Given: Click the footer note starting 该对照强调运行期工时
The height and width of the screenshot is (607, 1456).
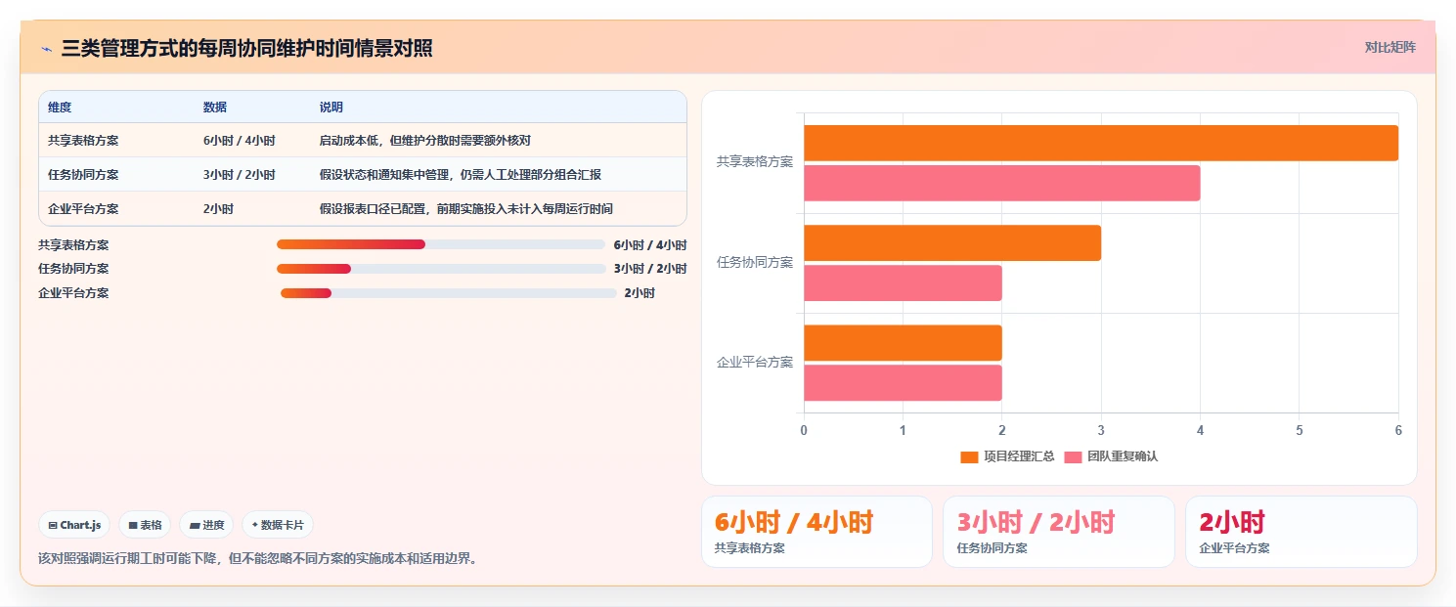Looking at the screenshot, I should 257,559.
